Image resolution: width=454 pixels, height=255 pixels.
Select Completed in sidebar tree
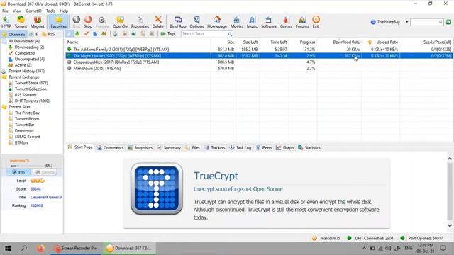click(25, 53)
